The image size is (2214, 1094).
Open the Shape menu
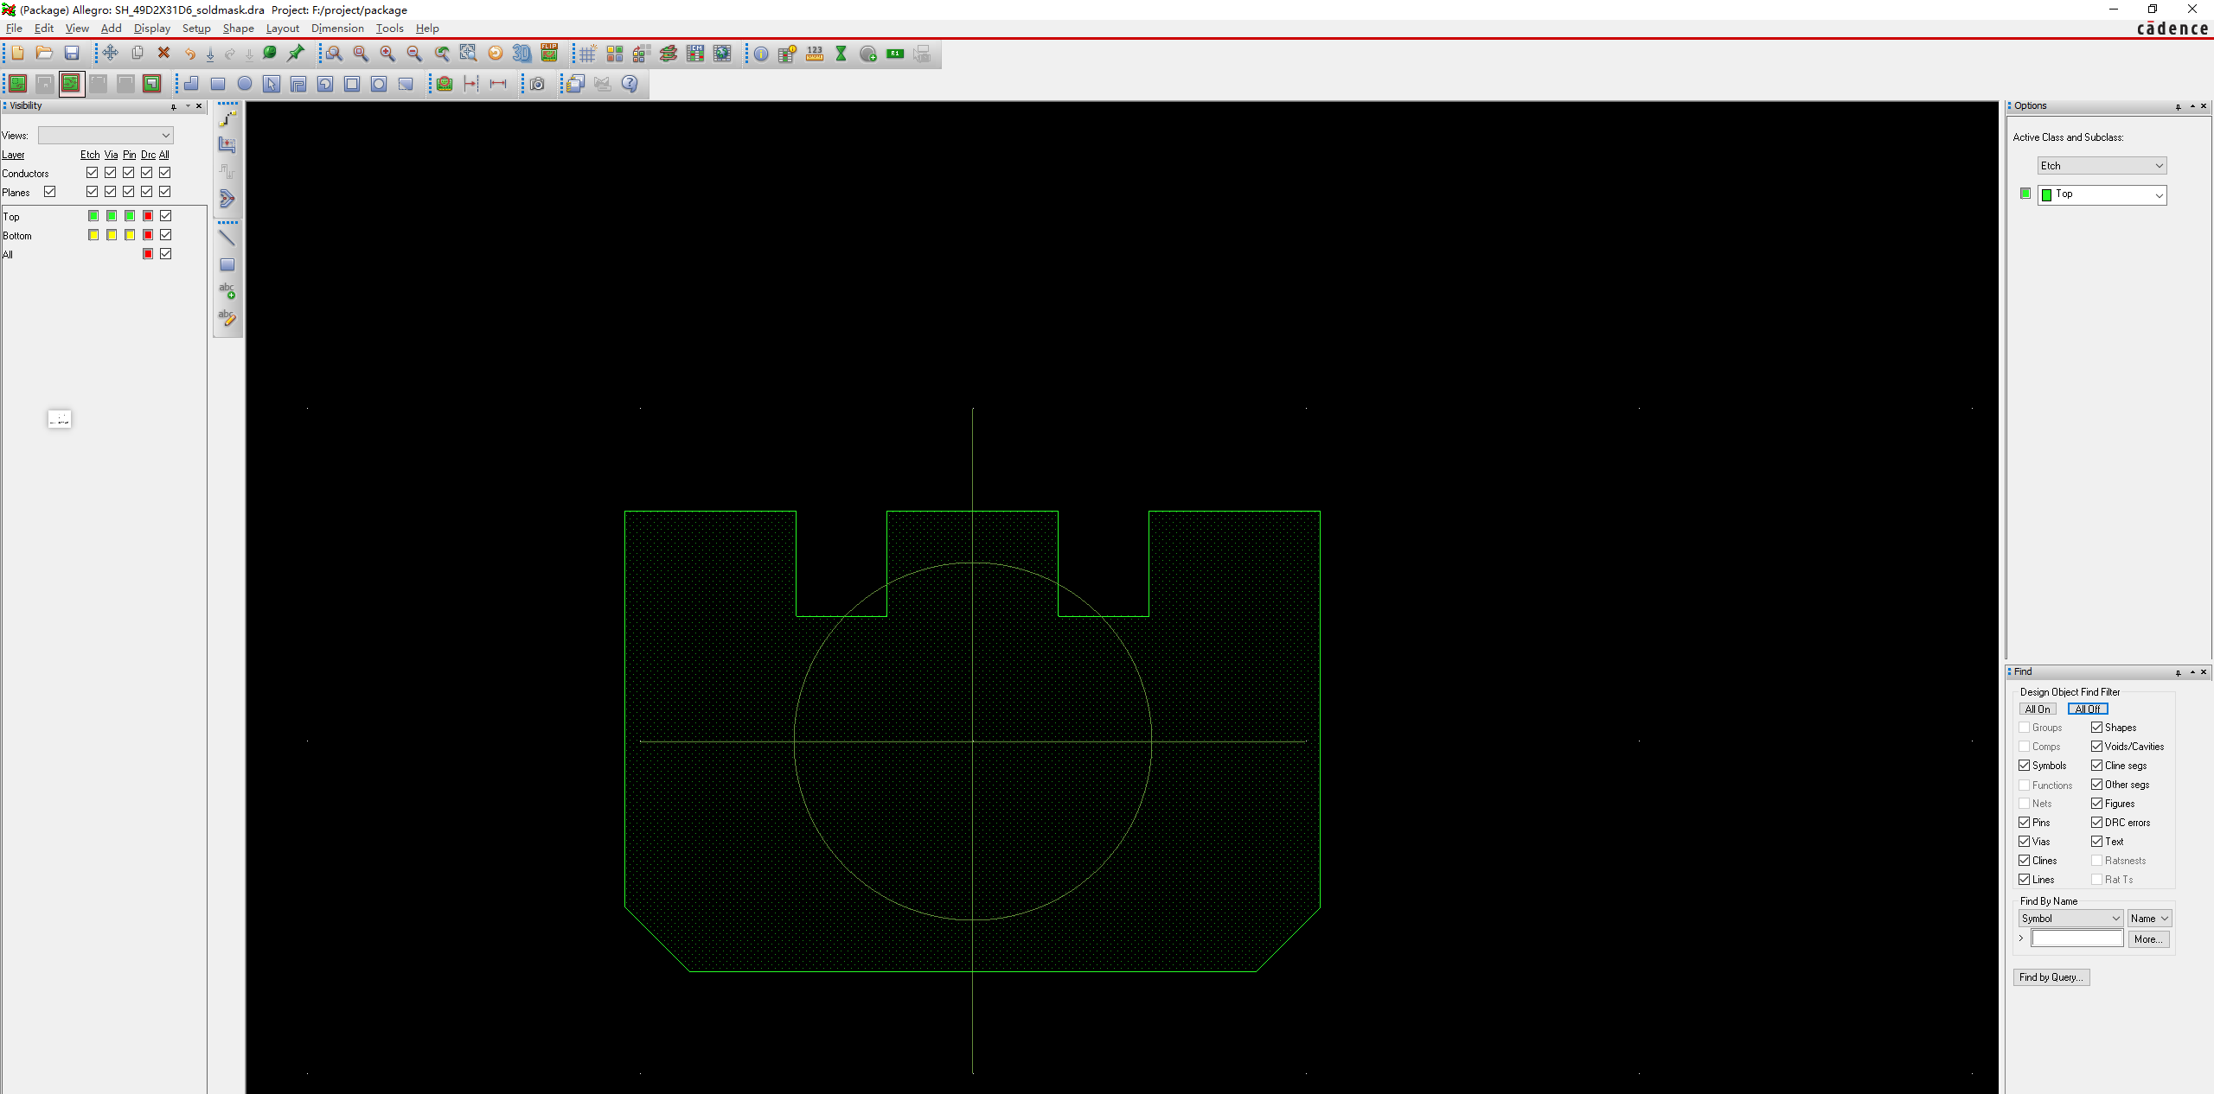tap(238, 29)
